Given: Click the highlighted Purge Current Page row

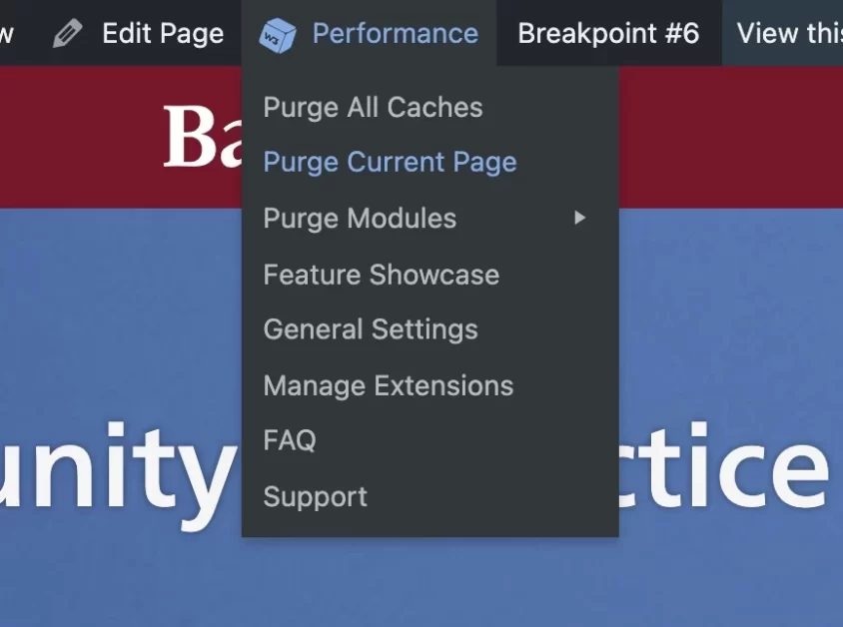Looking at the screenshot, I should (390, 161).
